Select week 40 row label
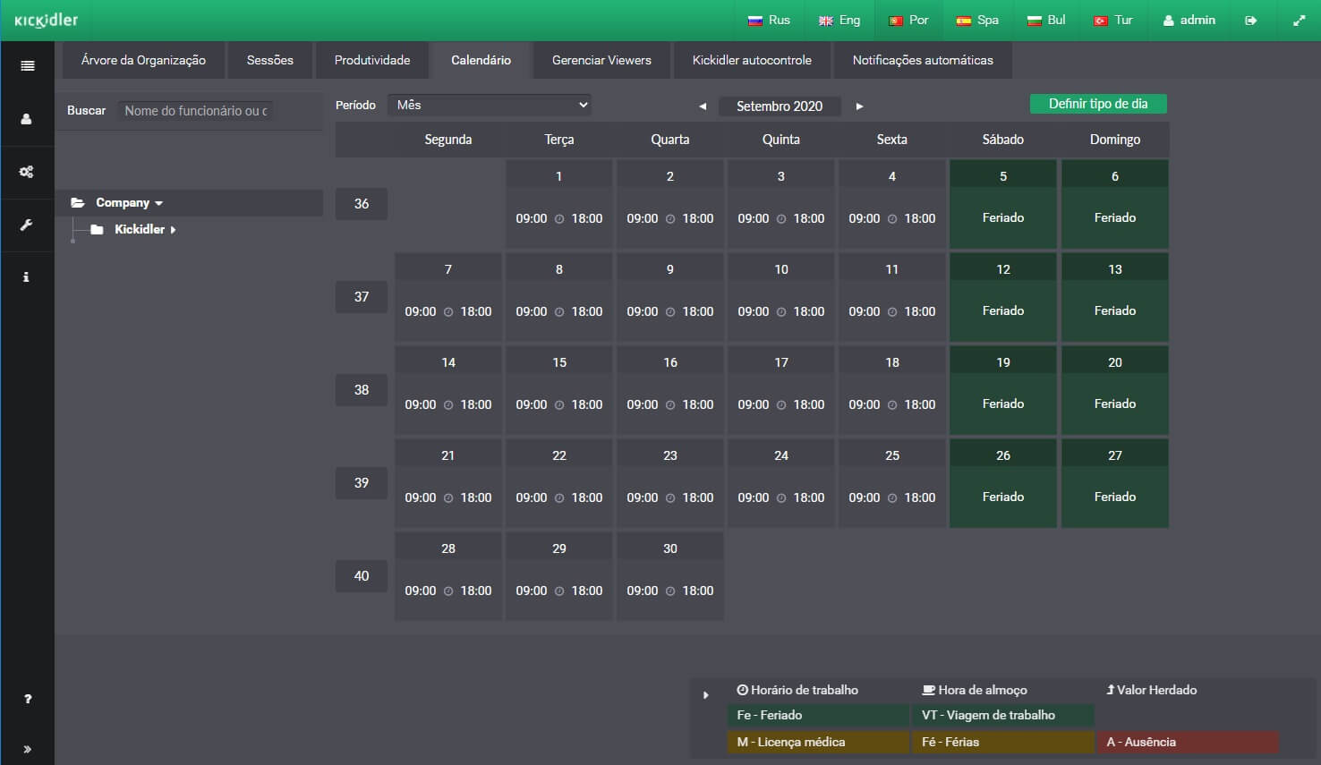The width and height of the screenshot is (1321, 765). [362, 576]
